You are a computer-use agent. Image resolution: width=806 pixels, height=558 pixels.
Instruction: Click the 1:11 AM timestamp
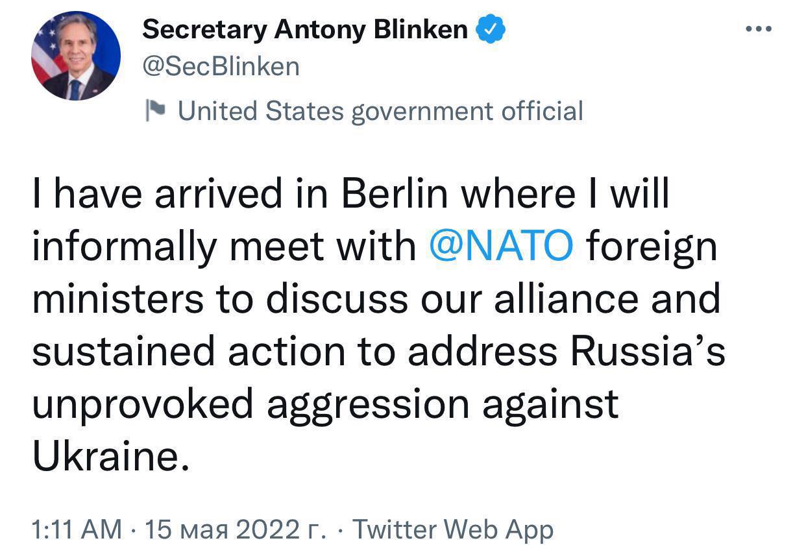[76, 529]
